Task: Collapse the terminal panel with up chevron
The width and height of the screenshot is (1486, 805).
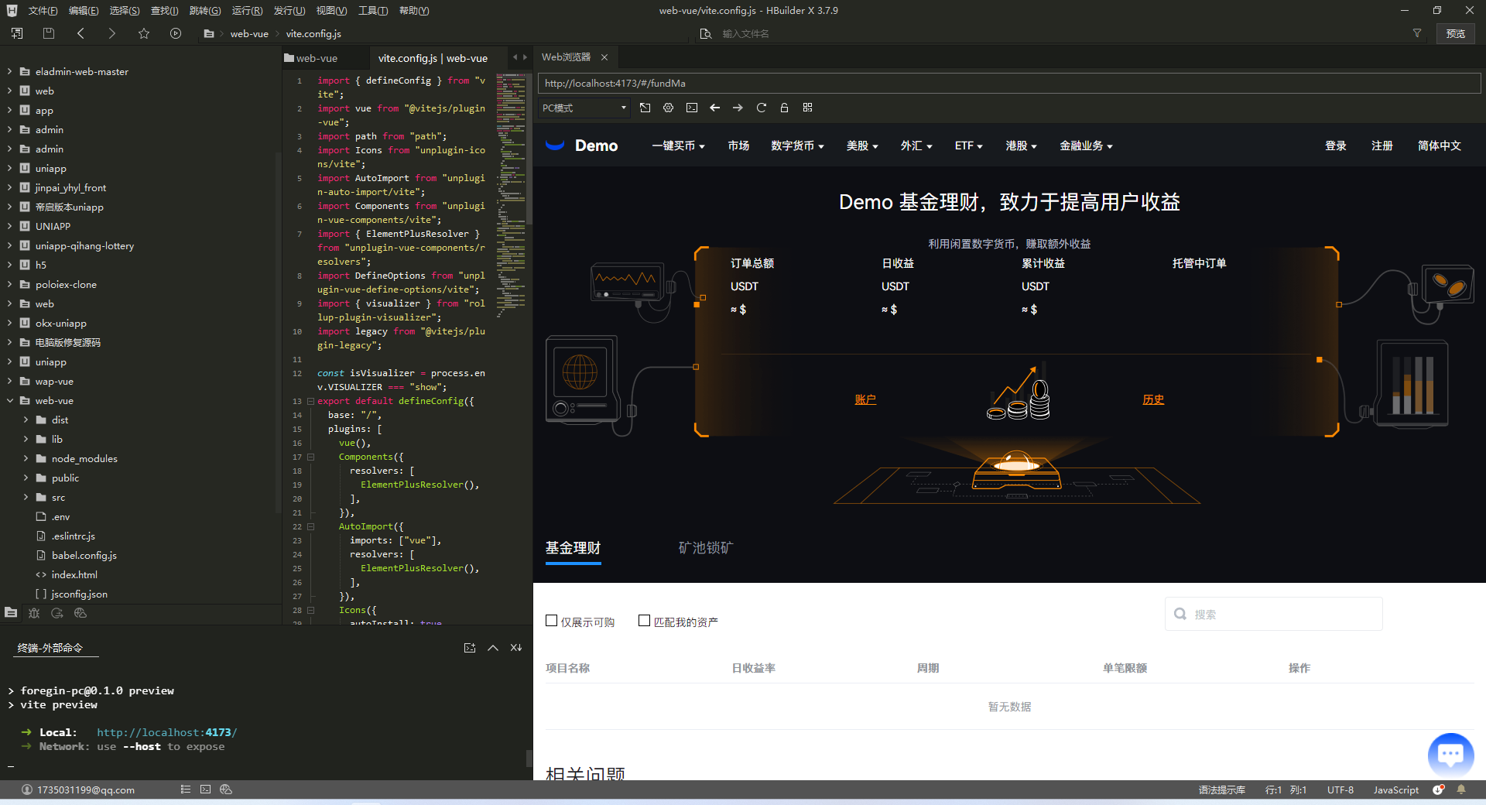Action: tap(493, 648)
